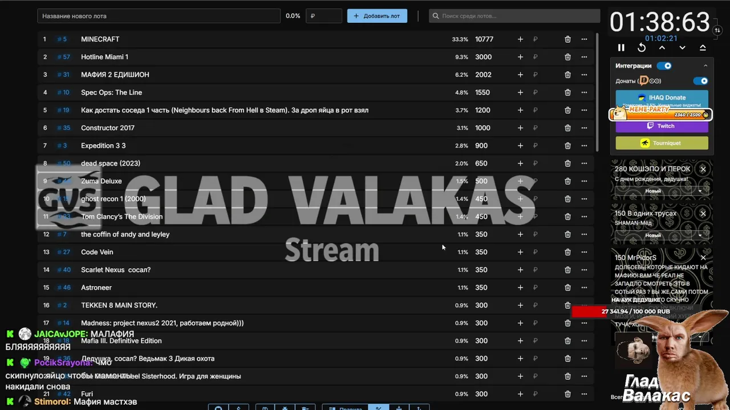The image size is (730, 410).
Task: Click the ruble amount field for new lot
Action: 324,16
